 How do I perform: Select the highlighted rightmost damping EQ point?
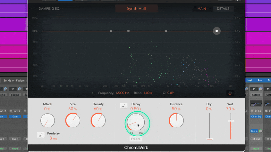tap(217, 31)
